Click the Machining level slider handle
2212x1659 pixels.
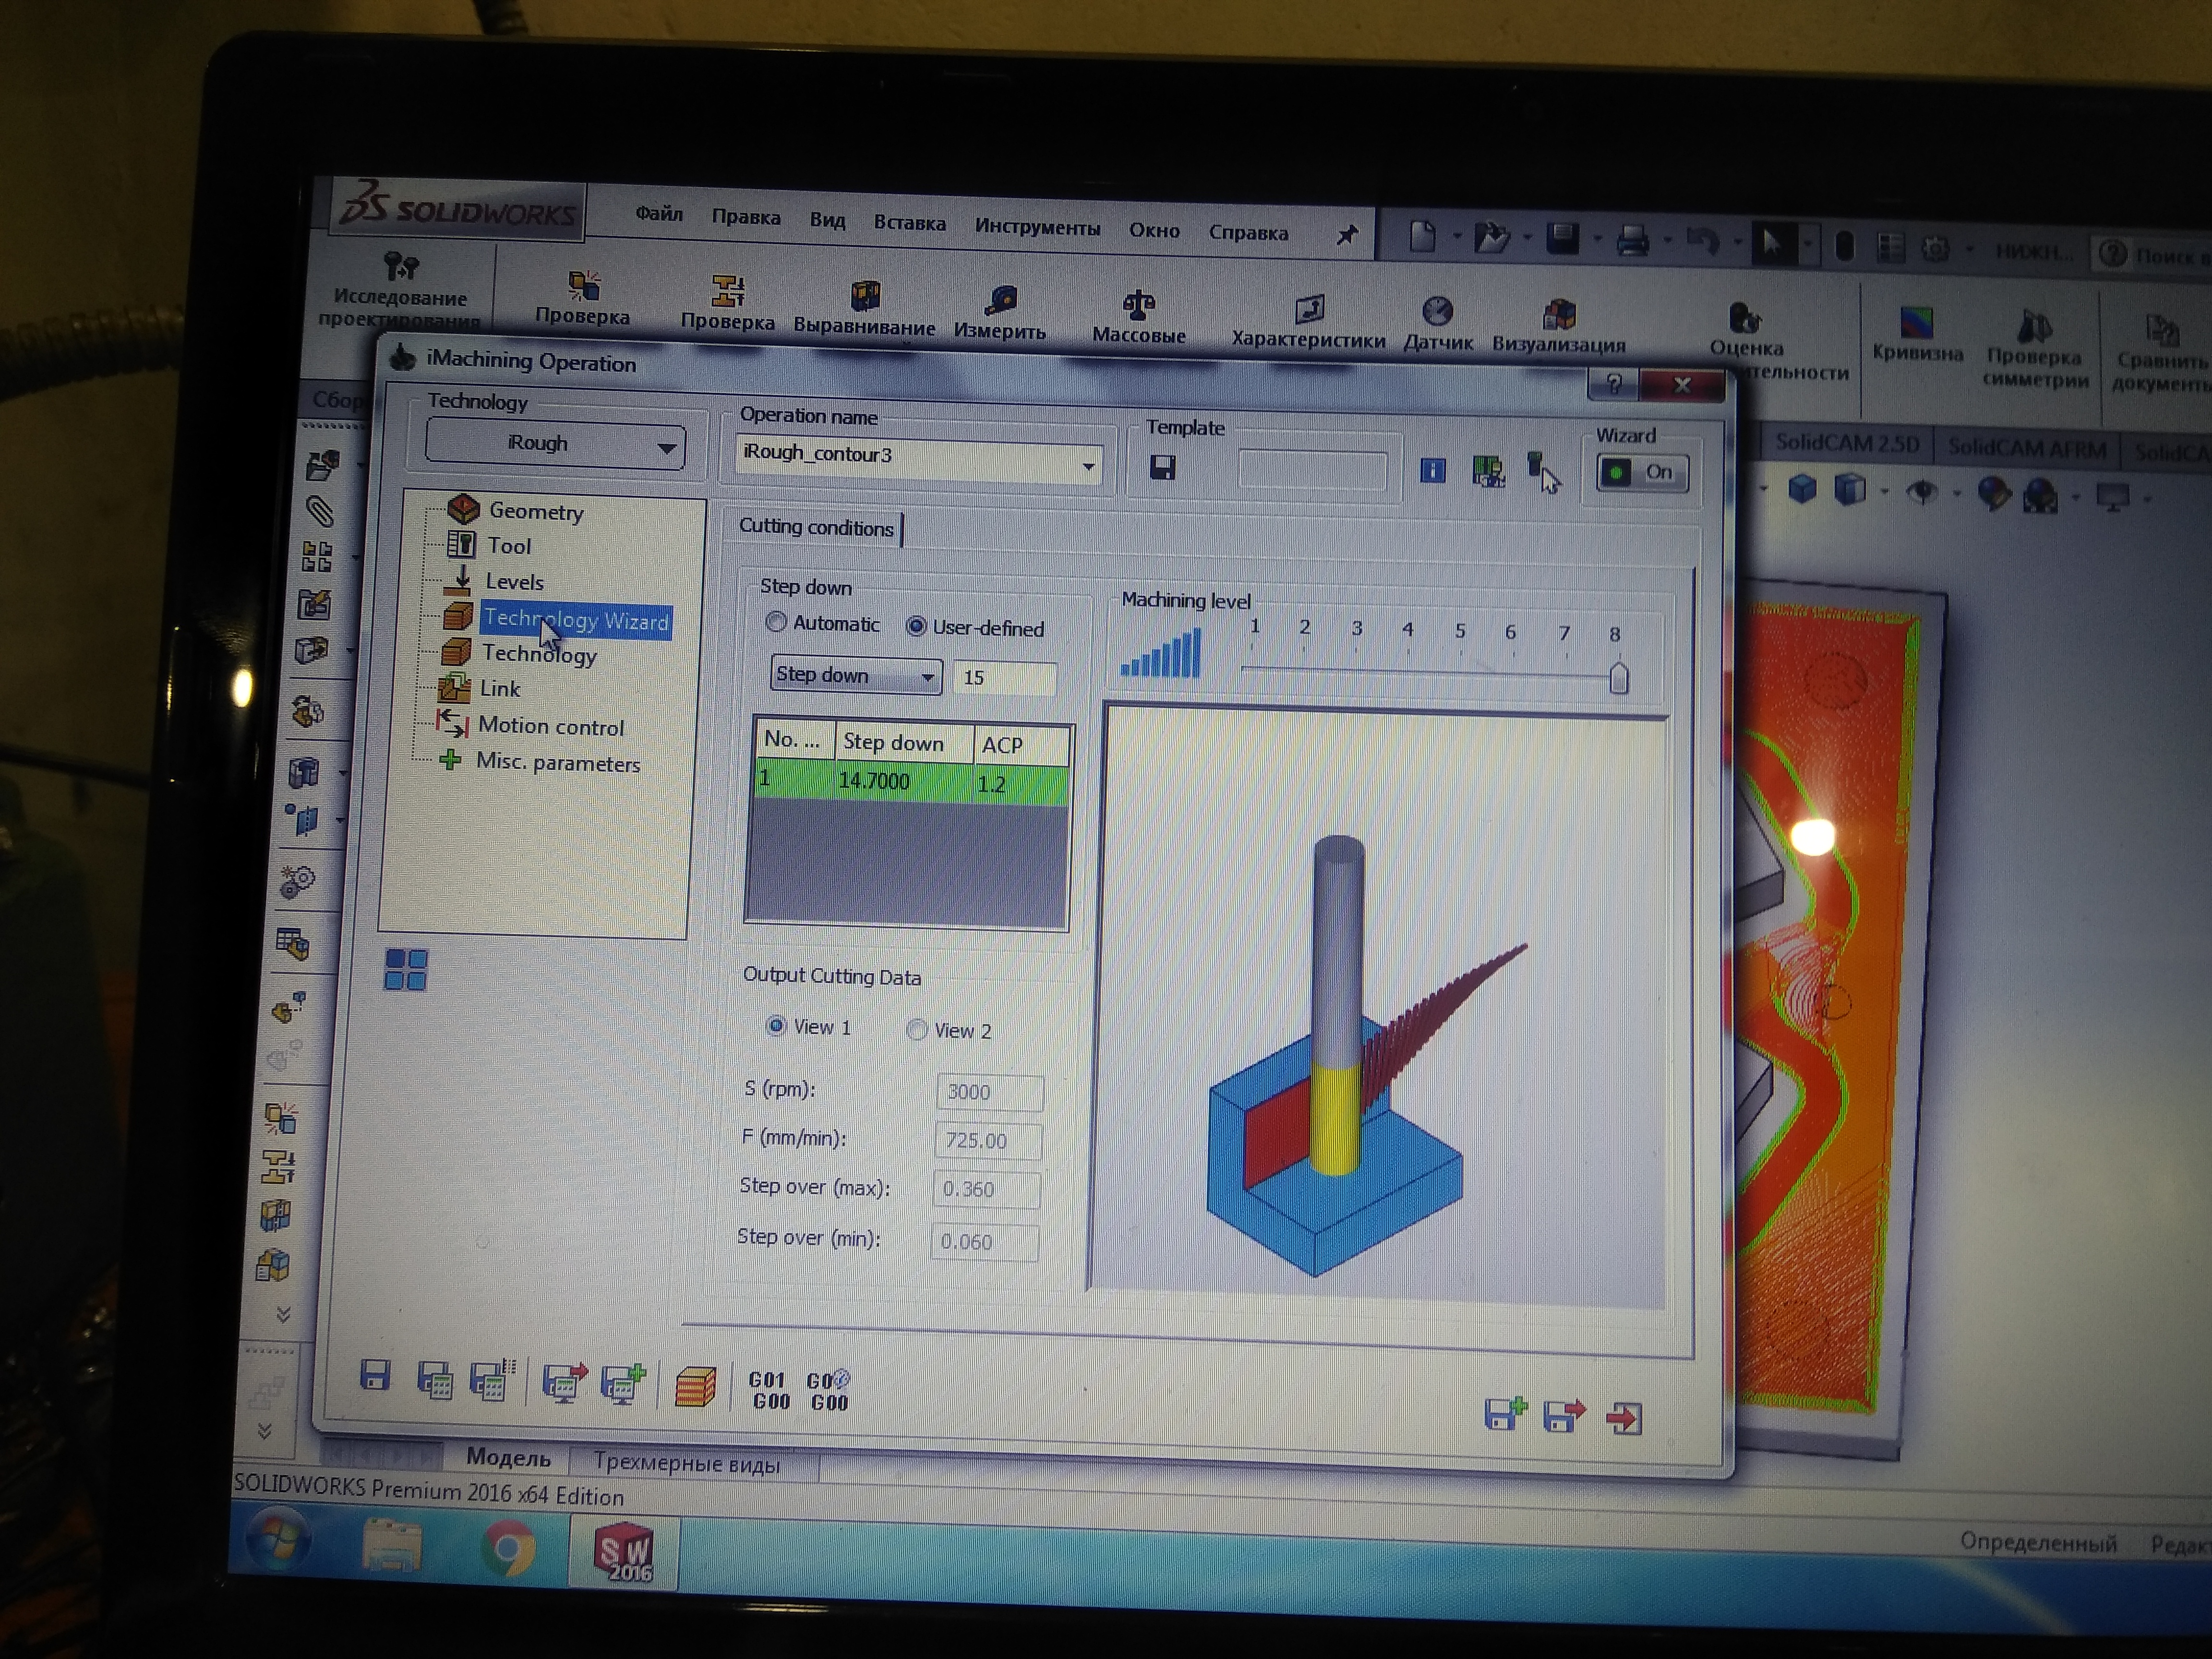point(1619,678)
